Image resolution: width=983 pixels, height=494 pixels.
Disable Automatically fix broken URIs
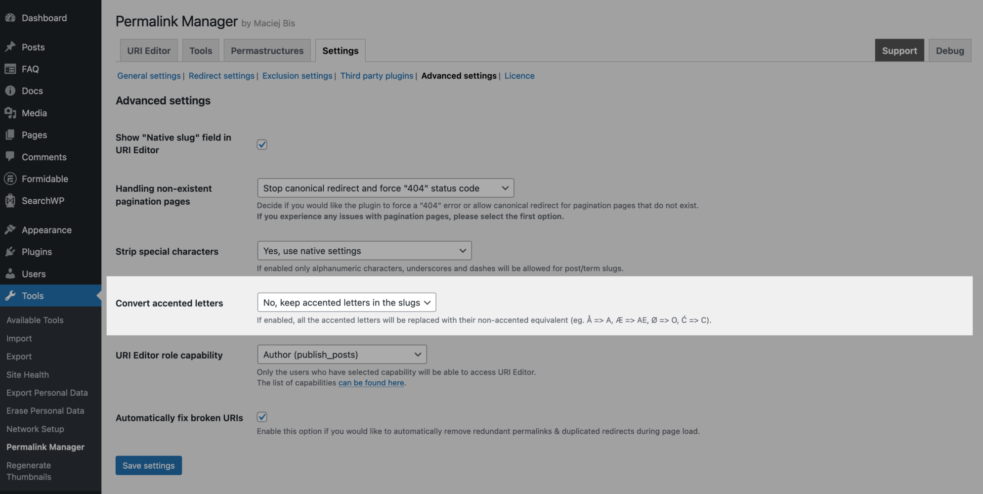pyautogui.click(x=261, y=417)
